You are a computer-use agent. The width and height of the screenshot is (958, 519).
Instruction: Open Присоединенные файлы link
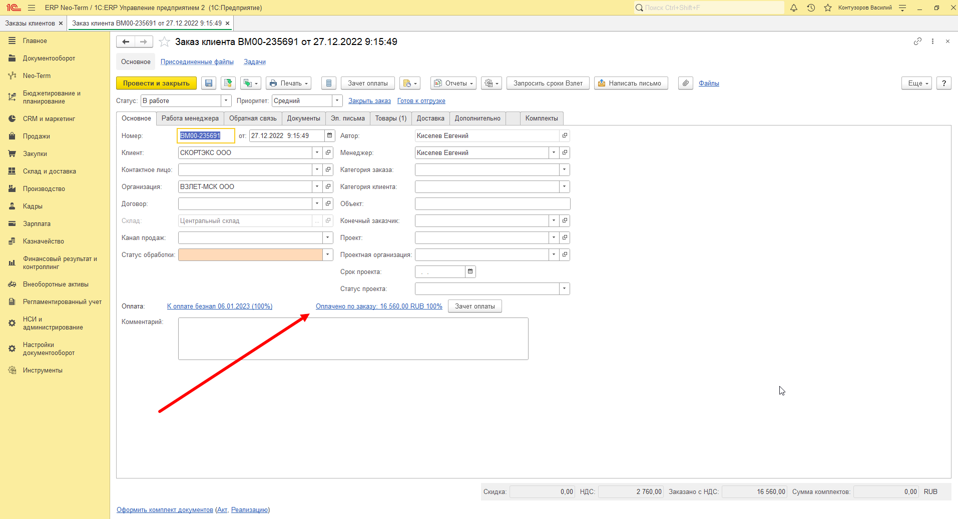[x=197, y=61]
